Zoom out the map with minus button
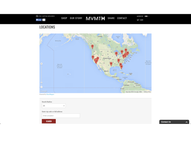 pos(41,87)
